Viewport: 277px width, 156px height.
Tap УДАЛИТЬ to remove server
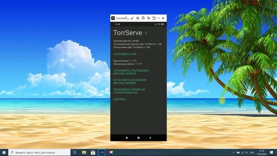point(119,99)
